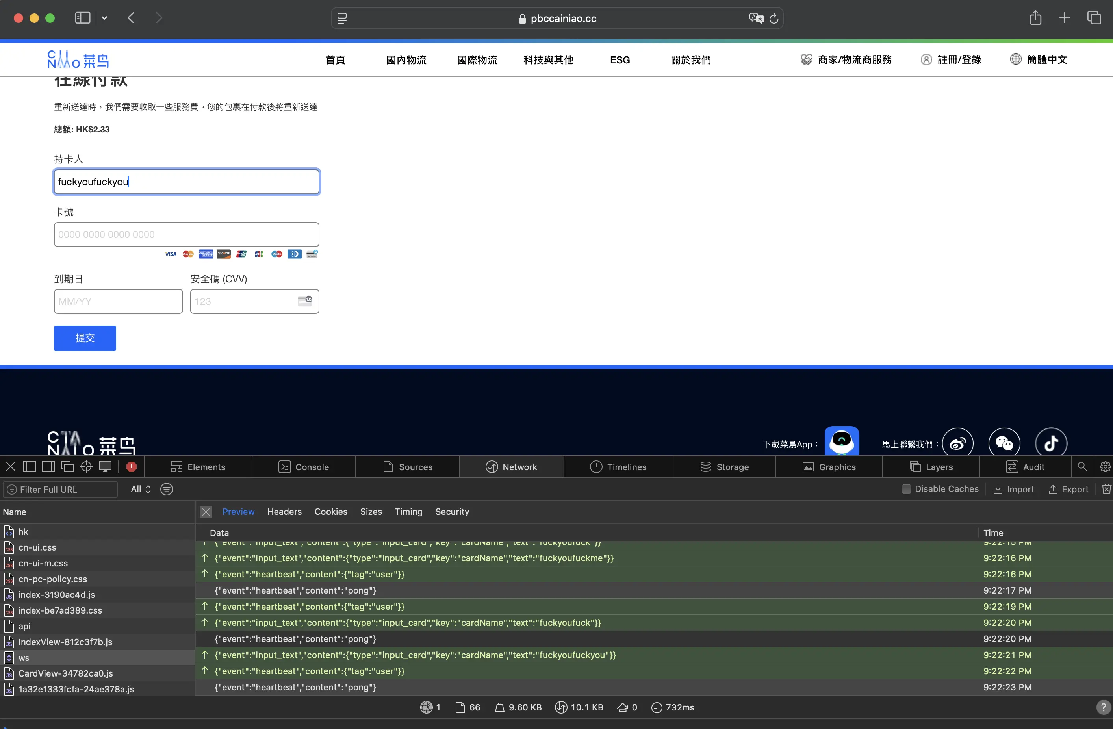Open the inspector settings gear icon
Image resolution: width=1113 pixels, height=729 pixels.
1105,466
